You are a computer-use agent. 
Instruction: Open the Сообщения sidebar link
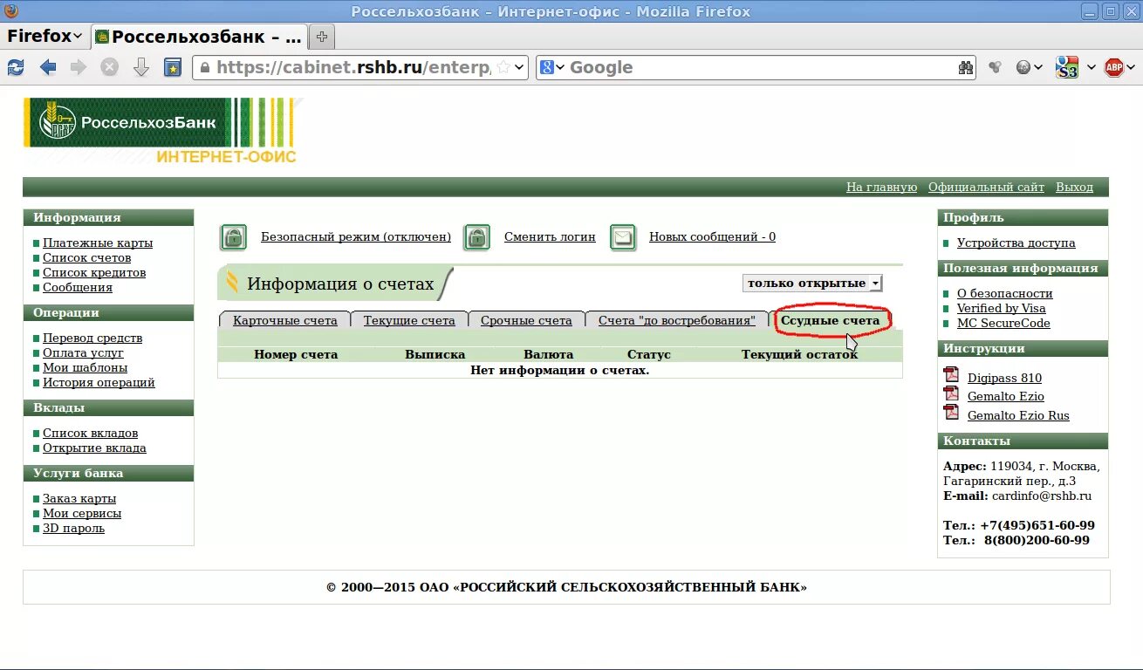pos(78,287)
